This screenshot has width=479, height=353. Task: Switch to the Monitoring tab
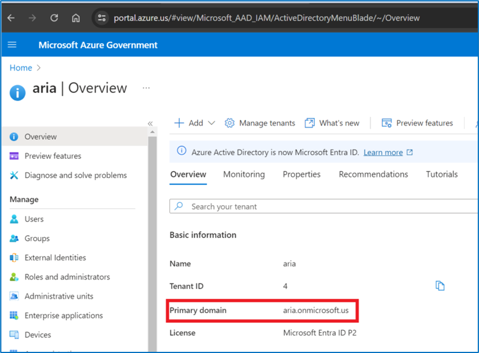[244, 174]
